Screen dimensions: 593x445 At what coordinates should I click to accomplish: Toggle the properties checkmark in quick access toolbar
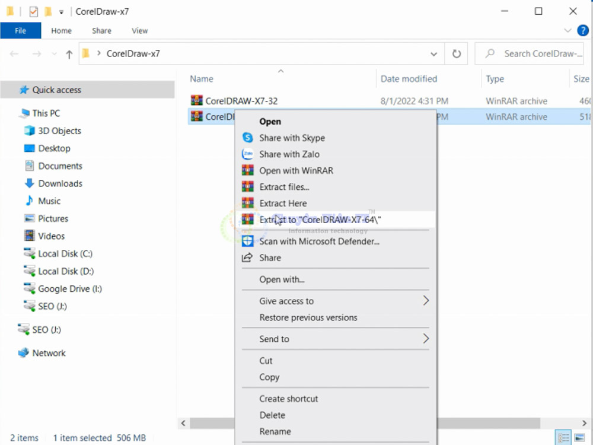(33, 11)
